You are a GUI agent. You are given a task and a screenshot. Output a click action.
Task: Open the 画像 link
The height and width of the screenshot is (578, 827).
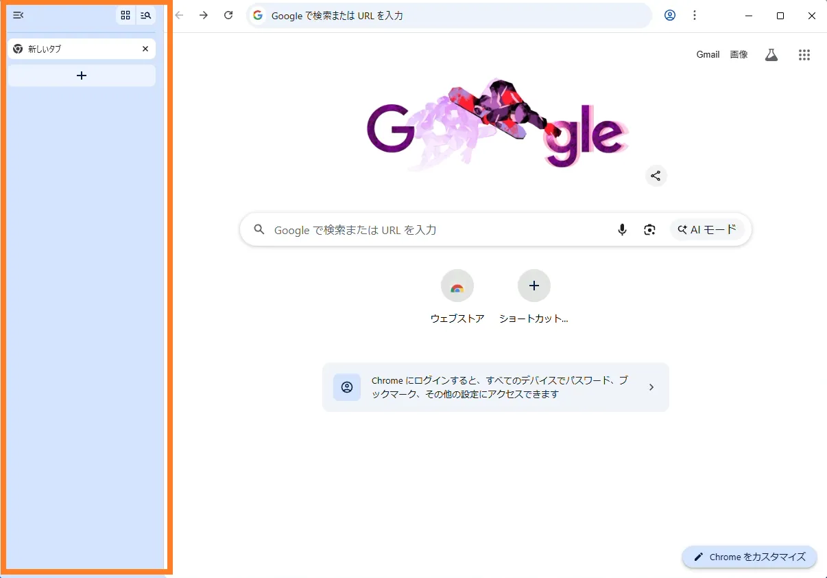739,54
